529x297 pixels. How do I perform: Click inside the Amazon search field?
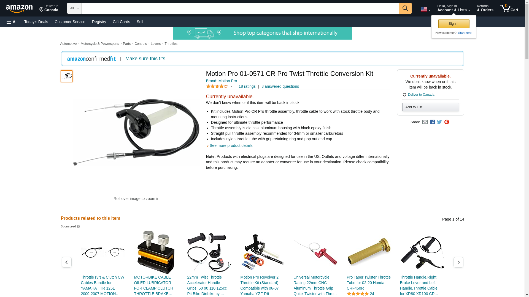[240, 8]
